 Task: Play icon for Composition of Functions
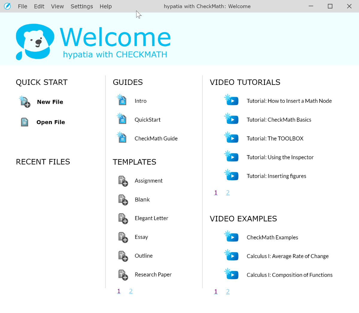tap(232, 274)
